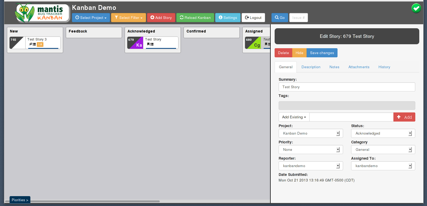This screenshot has width=427, height=206.
Task: Click the Feedback column header
Action: pyautogui.click(x=78, y=31)
